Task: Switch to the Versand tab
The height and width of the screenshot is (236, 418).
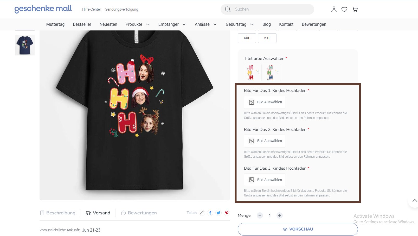Action: coord(98,213)
